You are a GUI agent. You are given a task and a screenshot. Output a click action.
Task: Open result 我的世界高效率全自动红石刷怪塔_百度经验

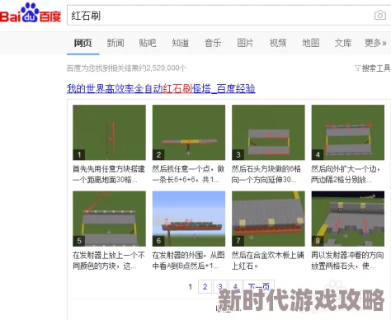click(x=161, y=88)
